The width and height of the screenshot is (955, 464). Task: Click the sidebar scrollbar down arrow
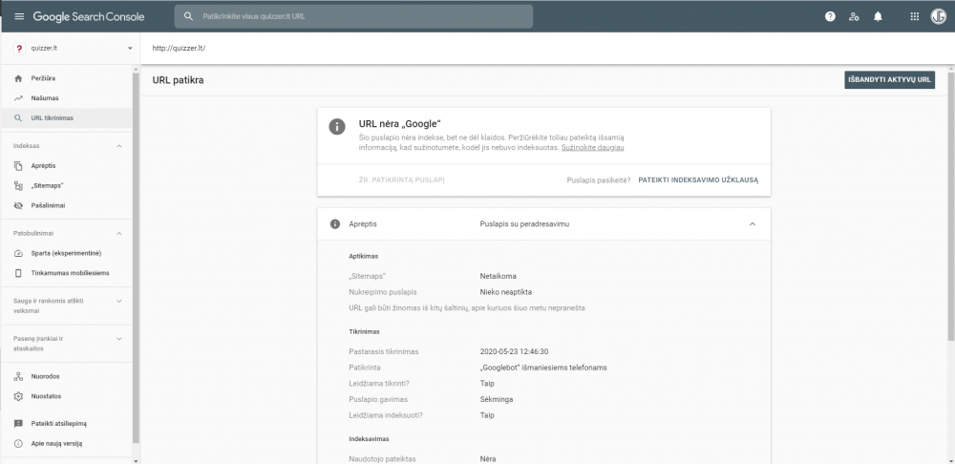pyautogui.click(x=136, y=461)
